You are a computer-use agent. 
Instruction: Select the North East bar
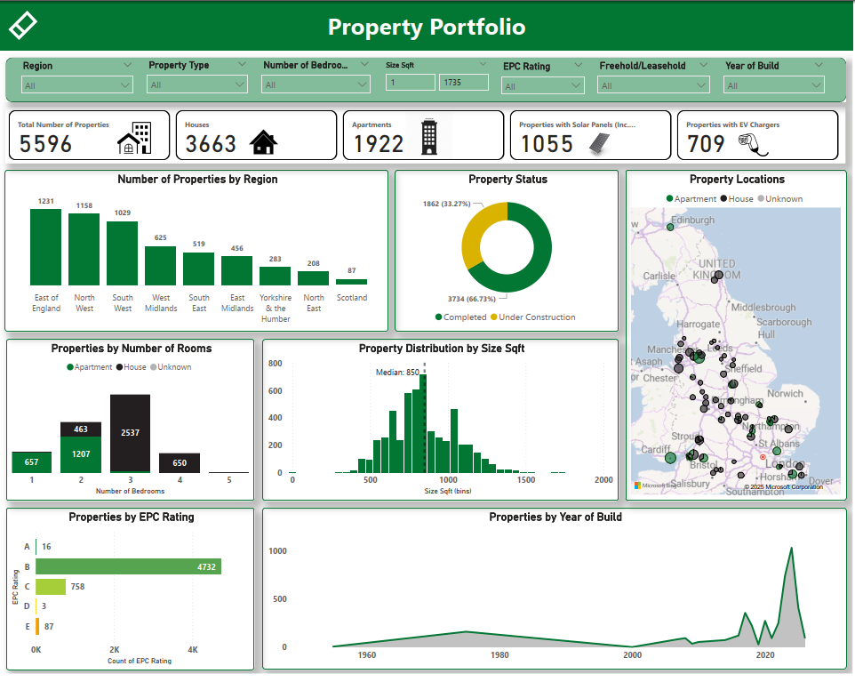pos(313,278)
